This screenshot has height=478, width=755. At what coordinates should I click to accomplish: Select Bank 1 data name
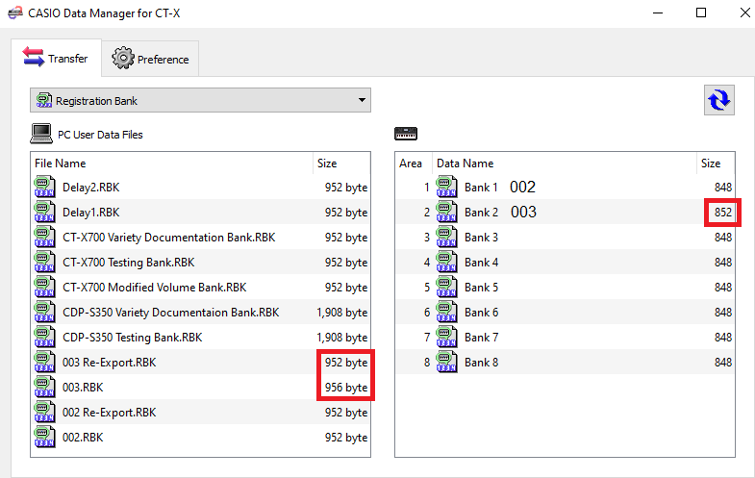click(x=481, y=188)
